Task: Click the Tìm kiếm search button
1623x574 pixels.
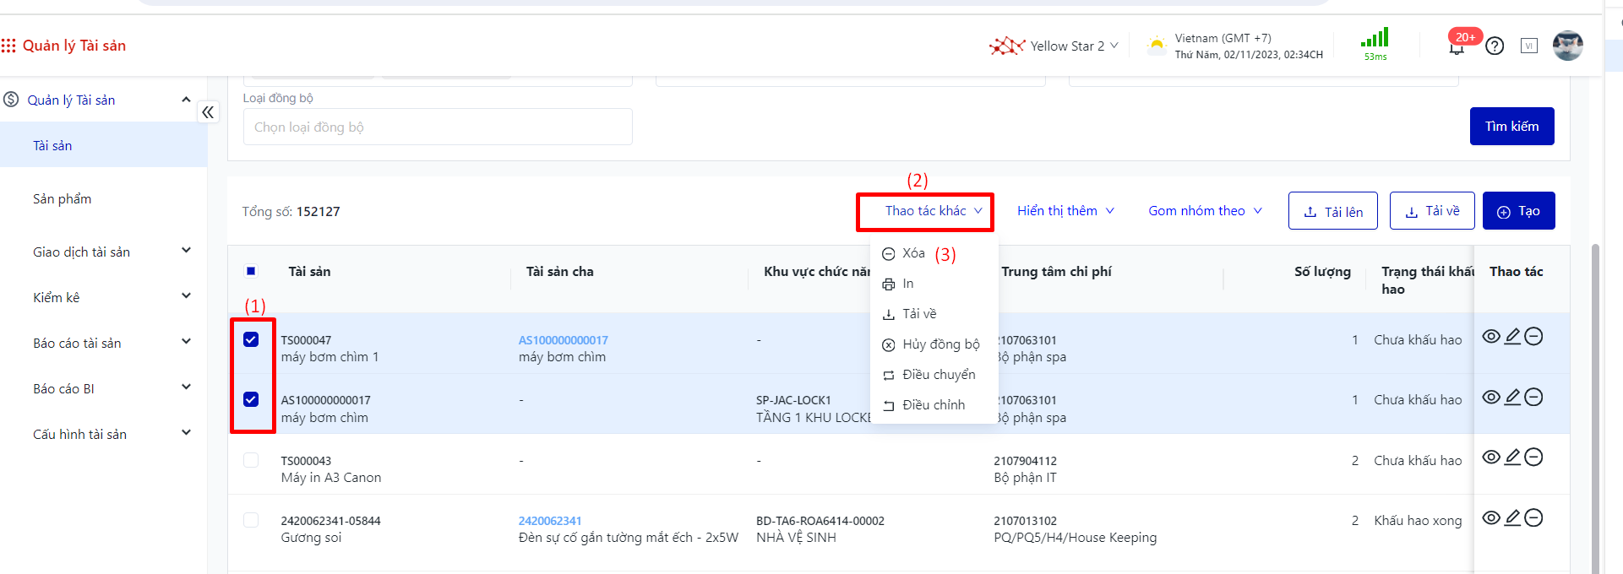Action: tap(1511, 127)
